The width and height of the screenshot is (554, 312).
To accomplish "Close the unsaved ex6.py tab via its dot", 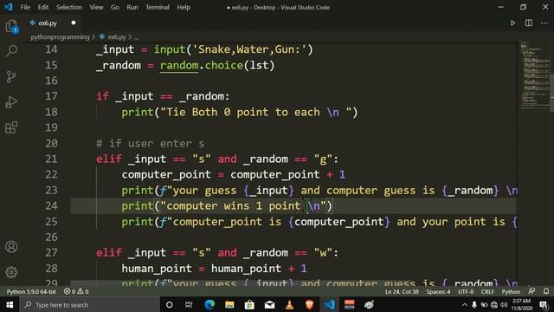I will click(x=74, y=23).
